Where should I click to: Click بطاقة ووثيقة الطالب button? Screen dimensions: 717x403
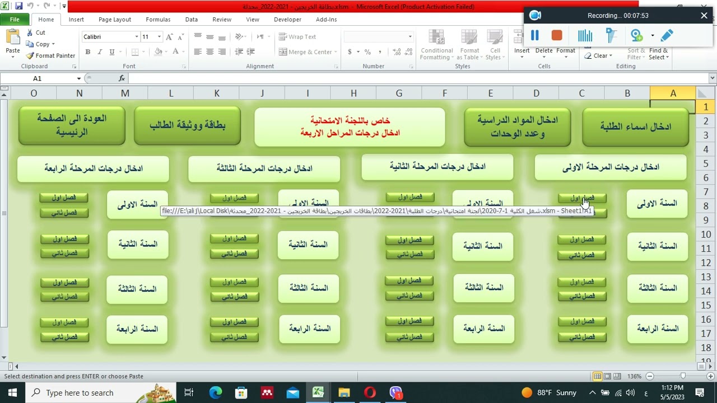187,125
